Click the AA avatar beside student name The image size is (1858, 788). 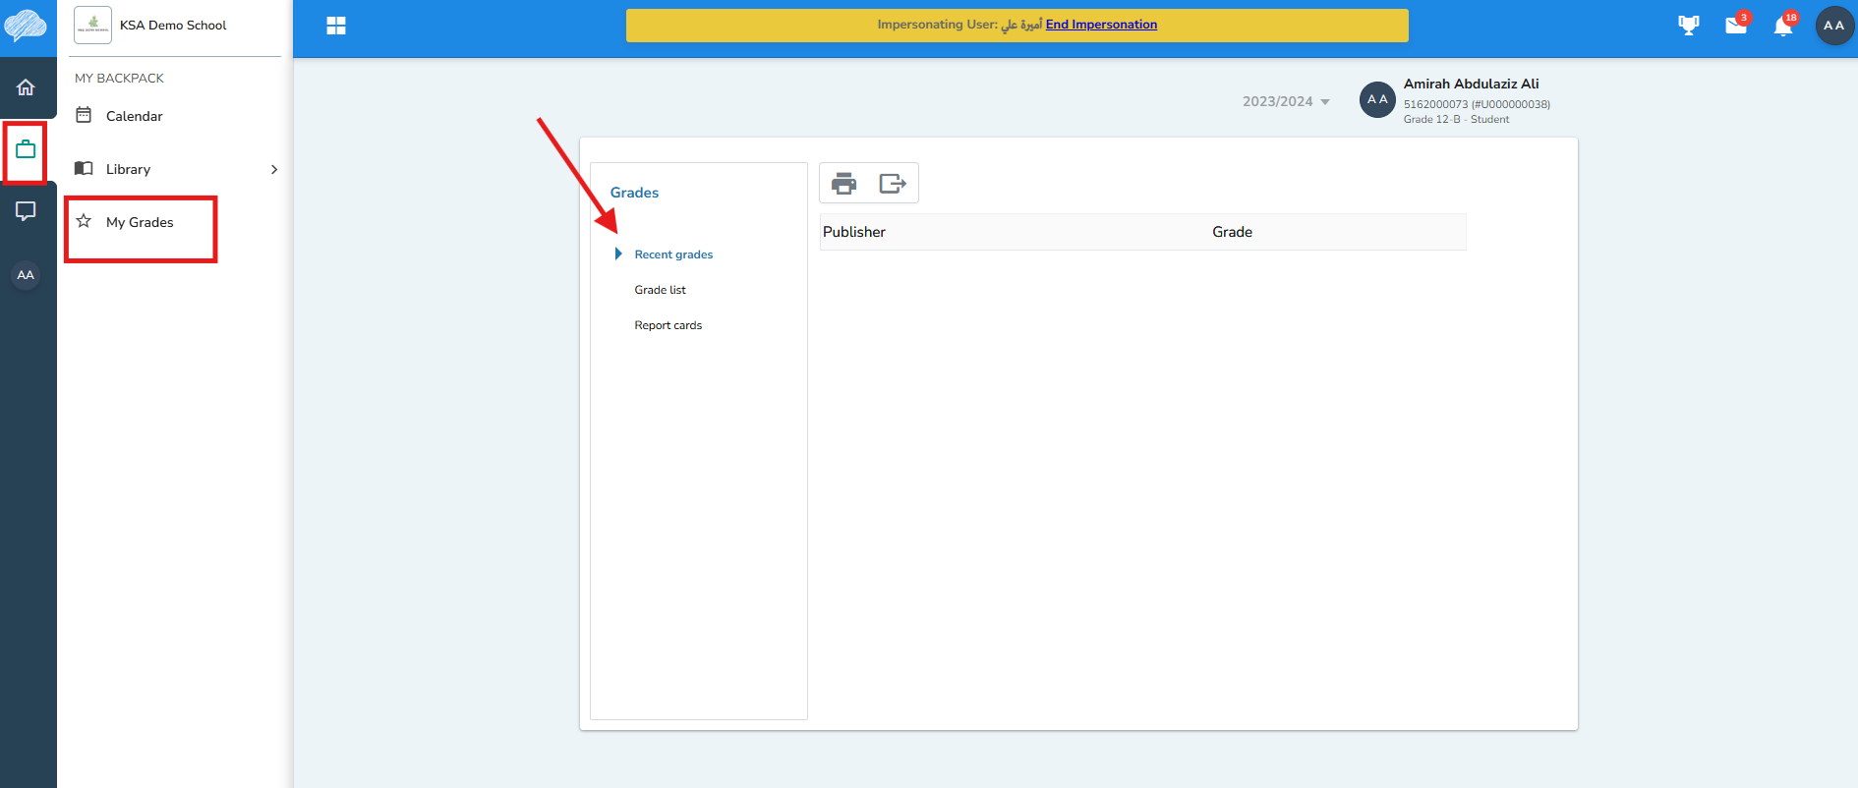[1377, 99]
